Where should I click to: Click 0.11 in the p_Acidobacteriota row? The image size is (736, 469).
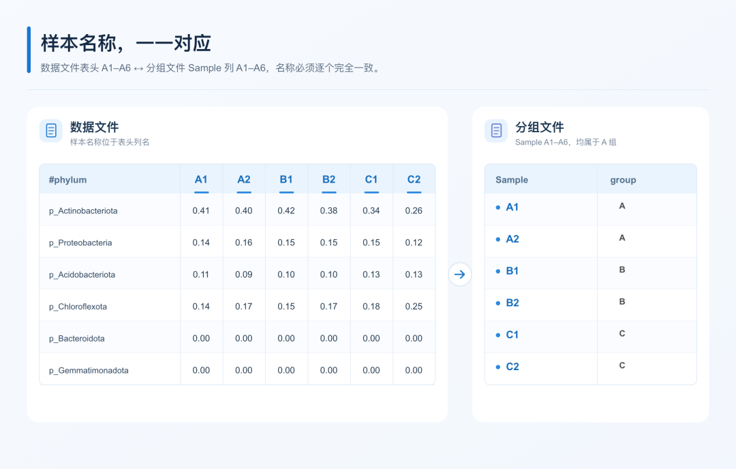point(201,275)
